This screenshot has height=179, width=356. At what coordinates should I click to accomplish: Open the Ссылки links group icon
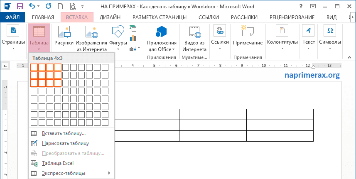(220, 30)
